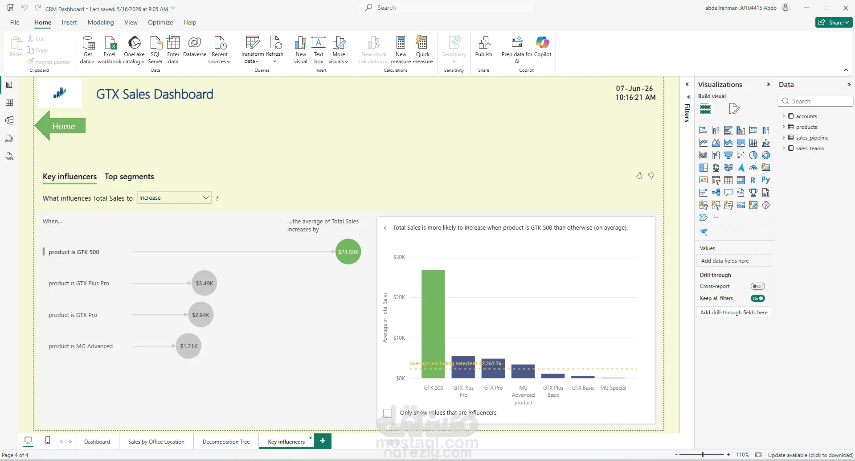Select the 'product is GTX Plus Pro' influencer
The image size is (855, 461).
[x=79, y=284]
